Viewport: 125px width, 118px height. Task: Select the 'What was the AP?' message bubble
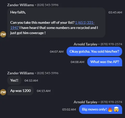pyautogui.click(x=105, y=62)
